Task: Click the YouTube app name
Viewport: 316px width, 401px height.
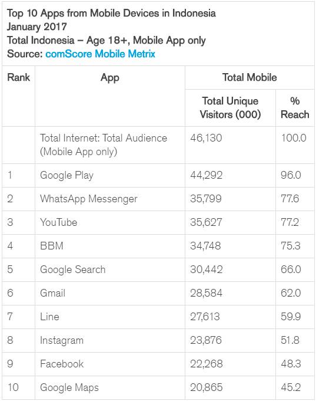Action: pyautogui.click(x=58, y=222)
